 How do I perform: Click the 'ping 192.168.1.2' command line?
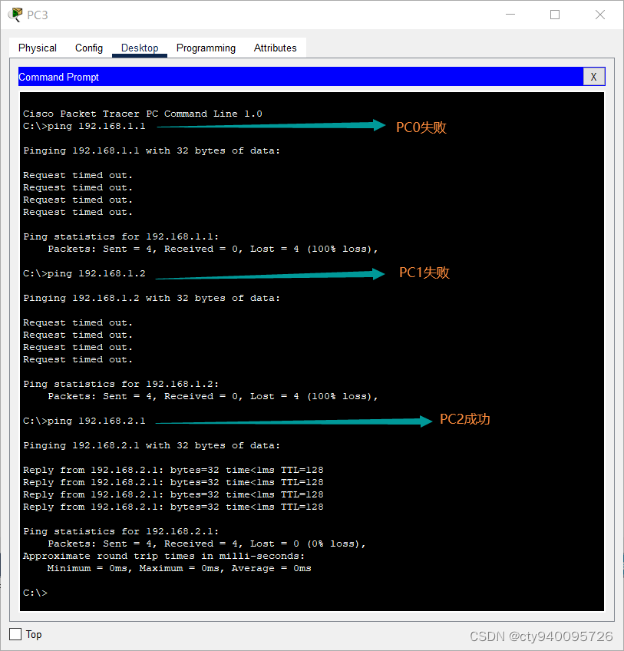click(x=84, y=273)
